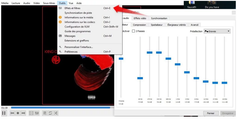Select Préférences in Outils menu
The width and height of the screenshot is (237, 119).
tap(71, 52)
